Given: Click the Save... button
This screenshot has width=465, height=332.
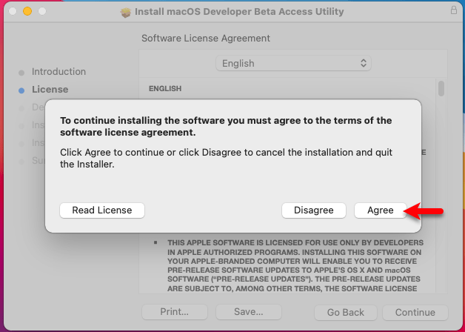Looking at the screenshot, I should pos(249,312).
